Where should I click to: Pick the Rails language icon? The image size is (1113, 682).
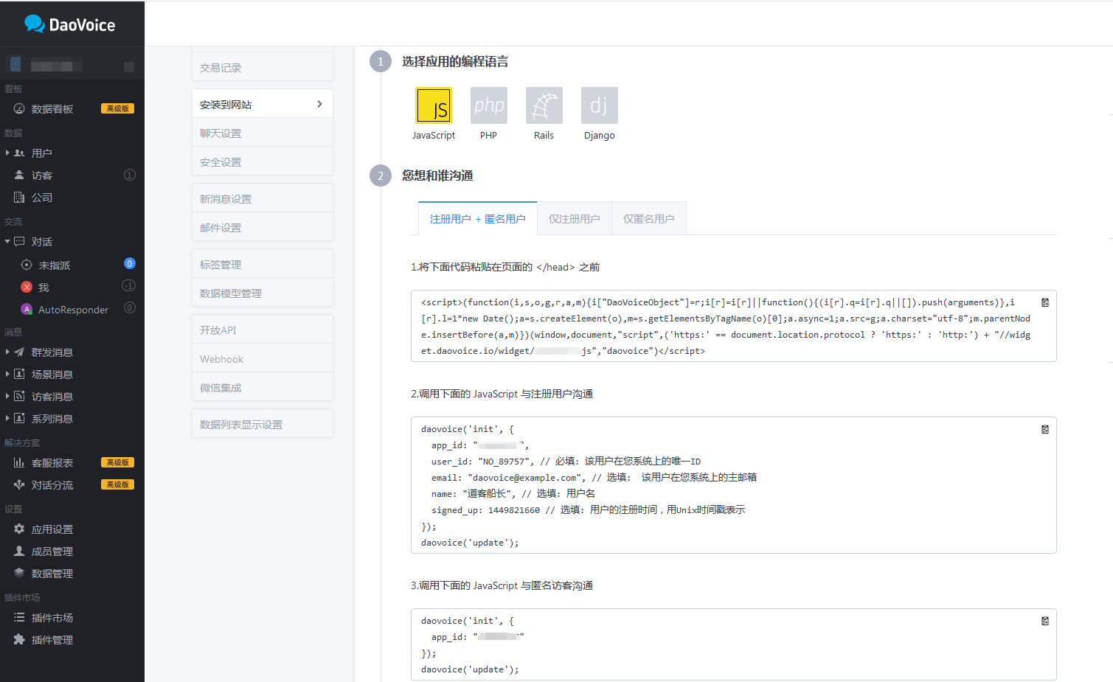click(x=544, y=105)
